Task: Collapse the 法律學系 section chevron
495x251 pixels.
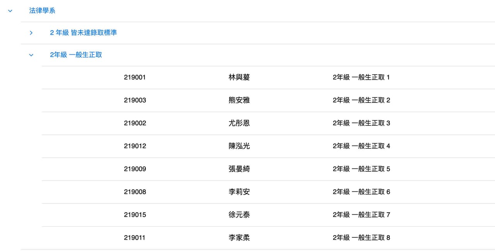Action: point(10,11)
